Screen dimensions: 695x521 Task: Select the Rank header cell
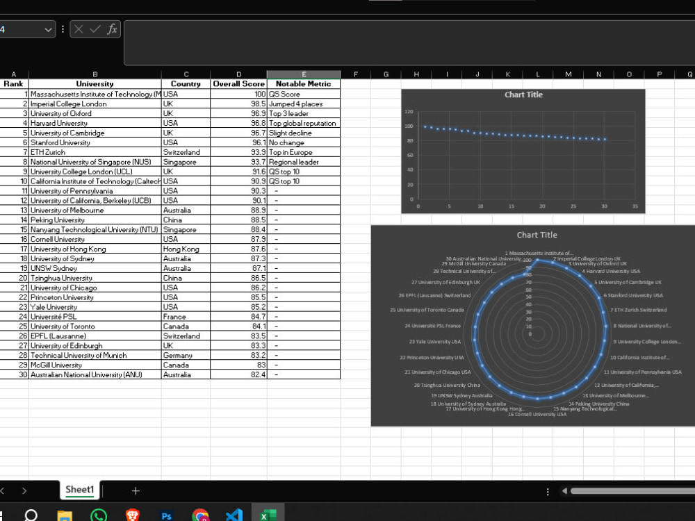coord(14,84)
